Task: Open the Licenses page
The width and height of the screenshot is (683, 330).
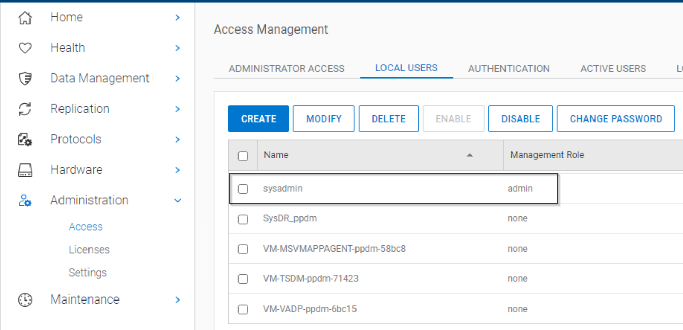Action: click(x=89, y=249)
